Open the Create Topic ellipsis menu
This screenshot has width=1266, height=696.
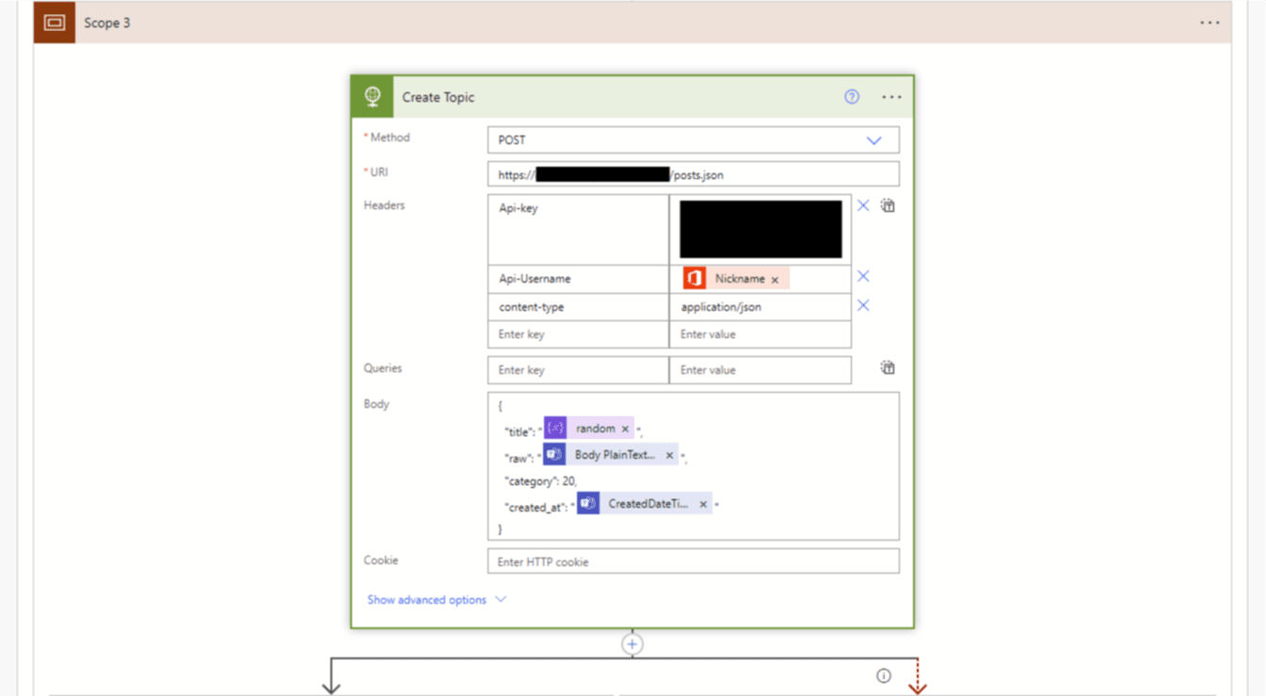(891, 97)
